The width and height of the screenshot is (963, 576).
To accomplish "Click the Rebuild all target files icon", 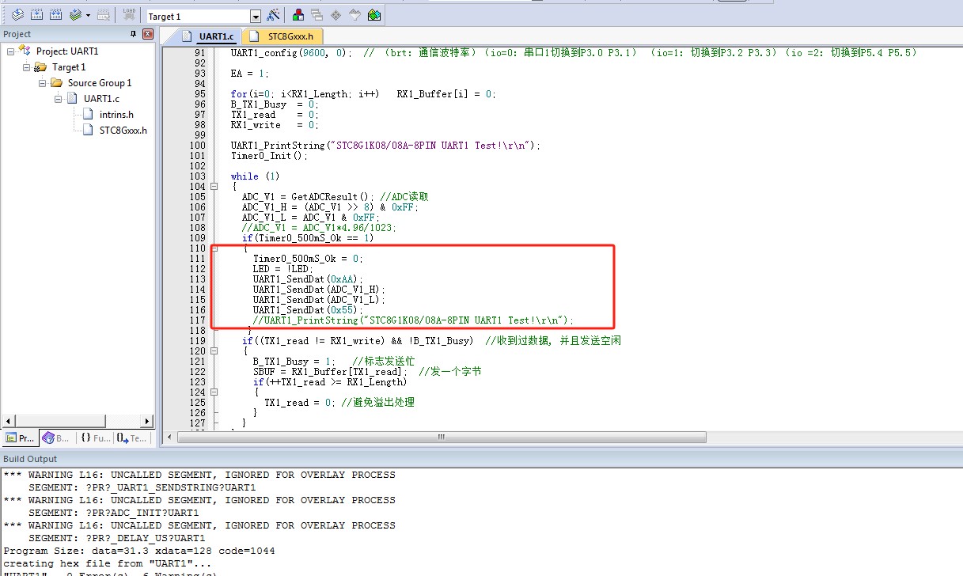I will 55,15.
